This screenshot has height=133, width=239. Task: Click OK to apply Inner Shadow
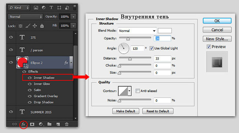(x=217, y=21)
